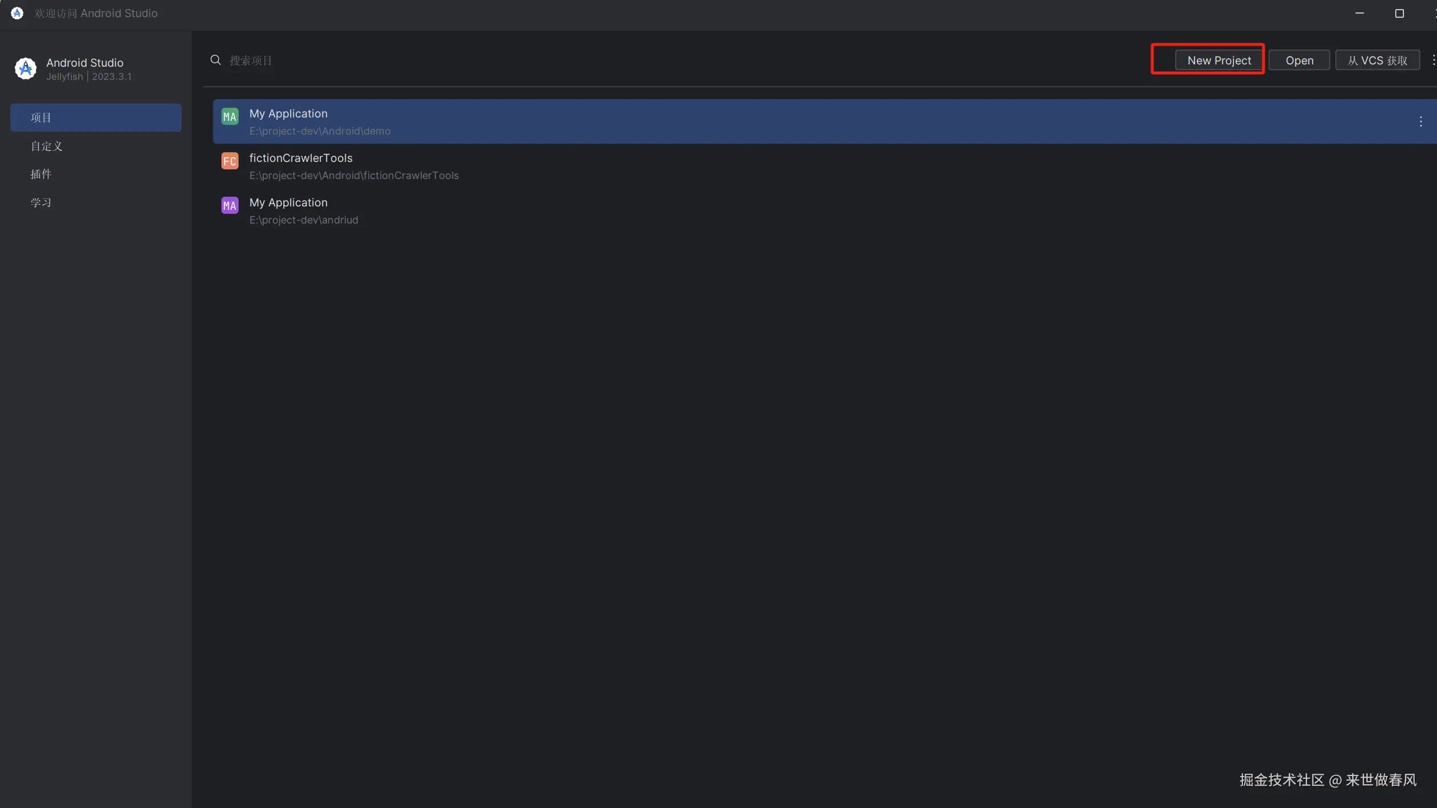Screen dimensions: 1437x808
Task: Click the Android Studio title bar icon
Action: click(x=17, y=13)
